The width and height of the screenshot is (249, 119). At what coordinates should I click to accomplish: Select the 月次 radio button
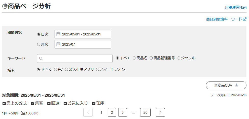(x=39, y=44)
